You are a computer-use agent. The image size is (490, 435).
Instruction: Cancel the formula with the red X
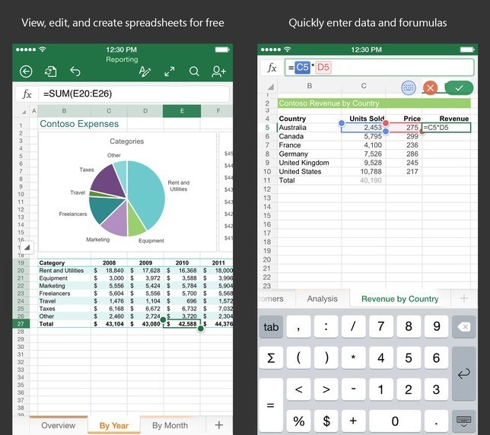431,88
